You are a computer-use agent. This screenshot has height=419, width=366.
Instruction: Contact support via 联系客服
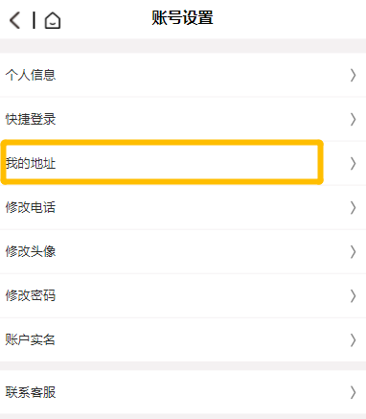[x=183, y=392]
